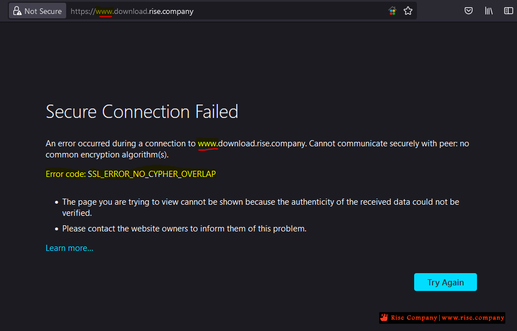This screenshot has width=517, height=331.
Task: Click the "Not Secure" label text
Action: 43,11
